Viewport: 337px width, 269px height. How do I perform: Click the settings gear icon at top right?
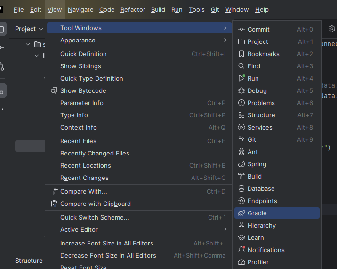[332, 29]
